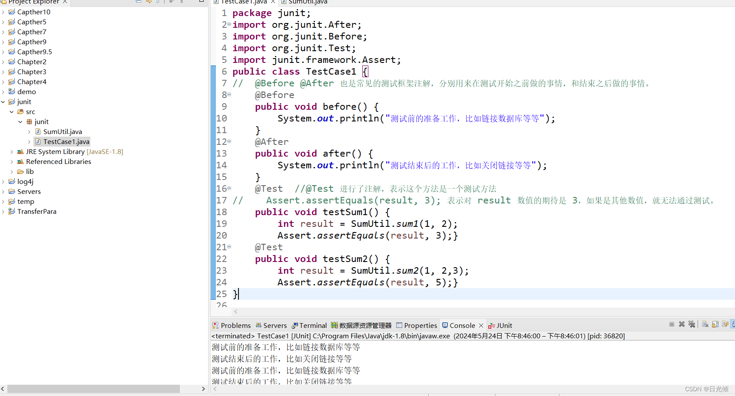Click the console horizontal scroll-left arrow
Image resolution: width=735 pixels, height=396 pixels.
215,389
